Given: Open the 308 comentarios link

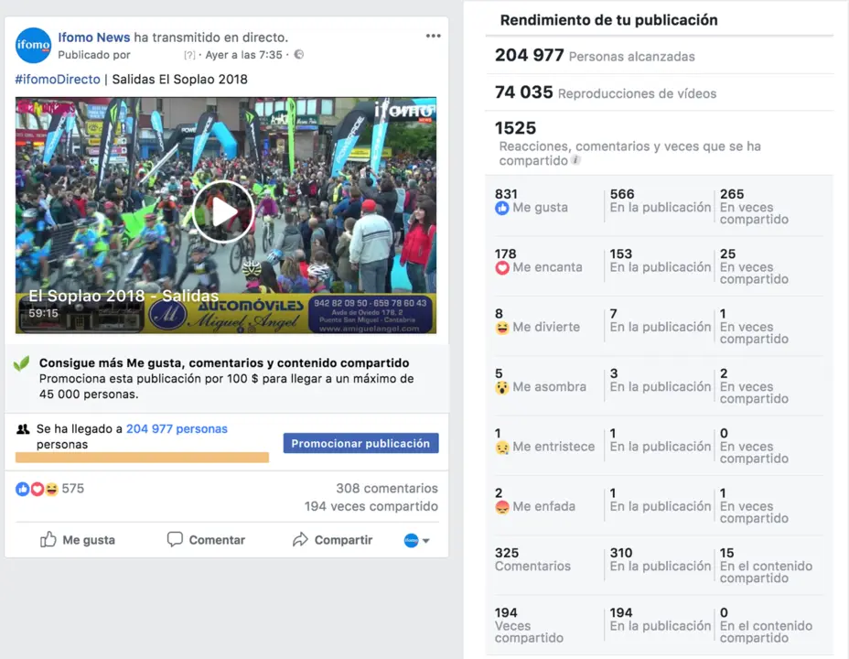Looking at the screenshot, I should point(387,489).
